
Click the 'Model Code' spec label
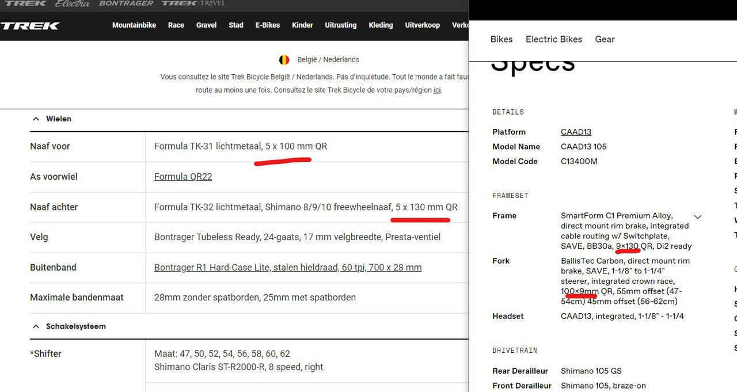pyautogui.click(x=515, y=162)
